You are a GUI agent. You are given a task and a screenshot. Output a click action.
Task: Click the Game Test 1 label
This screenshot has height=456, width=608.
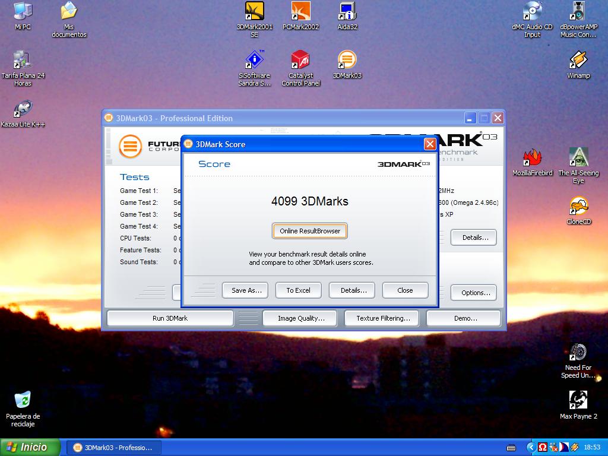[139, 191]
